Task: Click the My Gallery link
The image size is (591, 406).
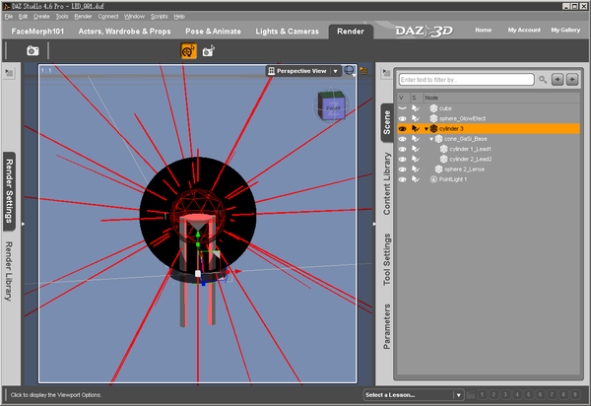Action: click(x=565, y=31)
